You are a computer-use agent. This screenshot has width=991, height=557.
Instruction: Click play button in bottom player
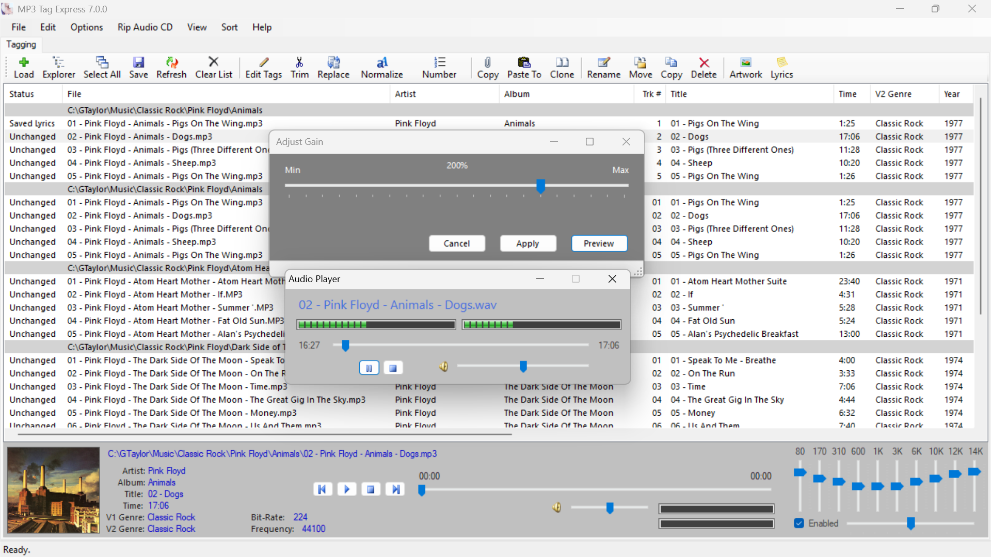(x=347, y=489)
